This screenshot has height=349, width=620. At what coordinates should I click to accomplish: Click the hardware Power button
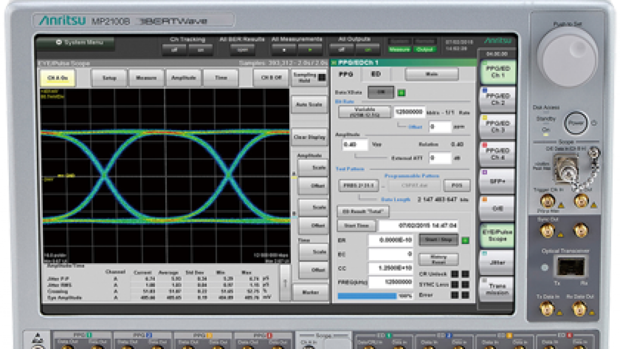pos(576,124)
